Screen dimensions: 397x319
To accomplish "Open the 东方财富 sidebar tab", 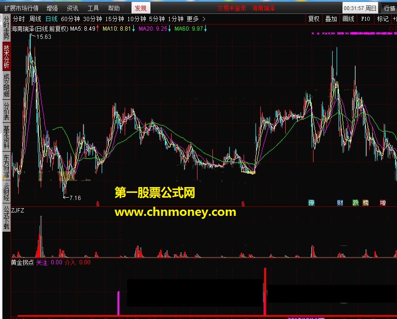I will point(6,165).
